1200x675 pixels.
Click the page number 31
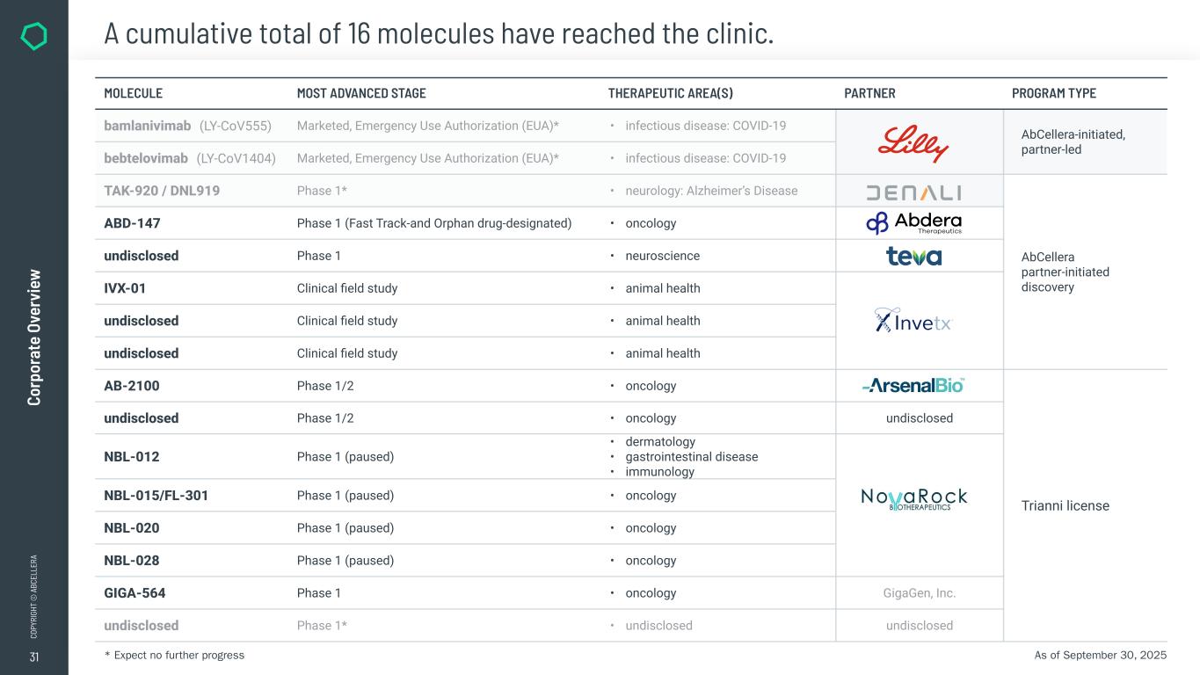(x=33, y=657)
